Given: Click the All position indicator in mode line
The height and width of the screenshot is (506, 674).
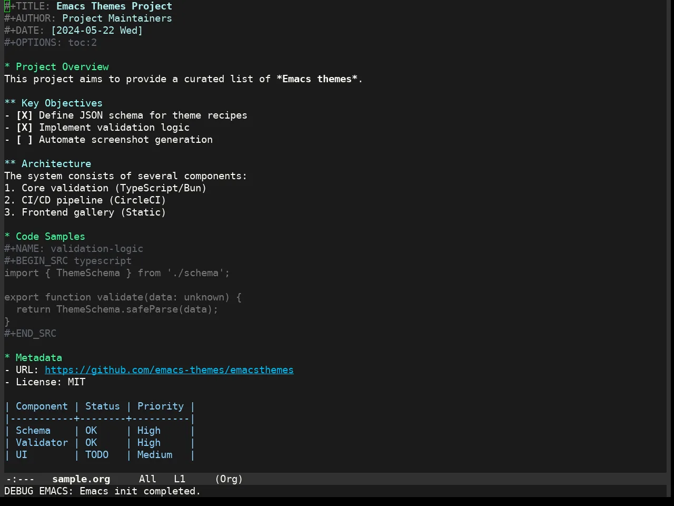Looking at the screenshot, I should click(x=147, y=479).
